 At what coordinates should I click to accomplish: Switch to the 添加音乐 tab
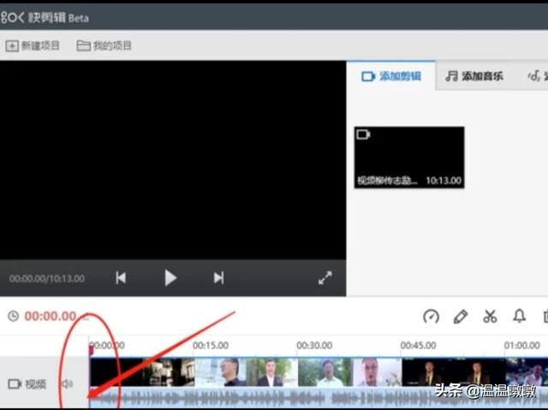click(474, 76)
